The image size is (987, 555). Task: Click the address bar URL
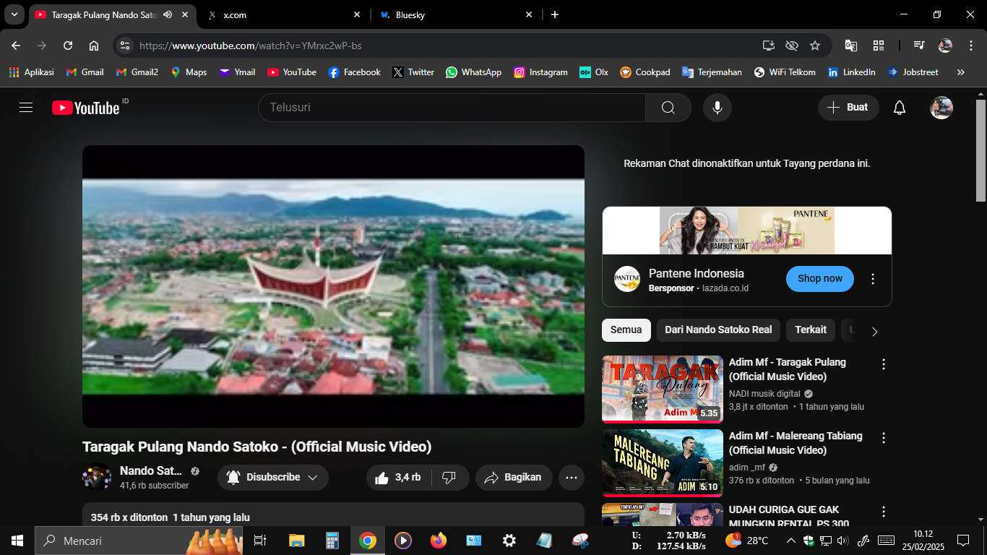point(250,46)
